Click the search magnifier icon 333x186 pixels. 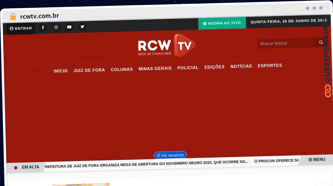[x=321, y=42]
